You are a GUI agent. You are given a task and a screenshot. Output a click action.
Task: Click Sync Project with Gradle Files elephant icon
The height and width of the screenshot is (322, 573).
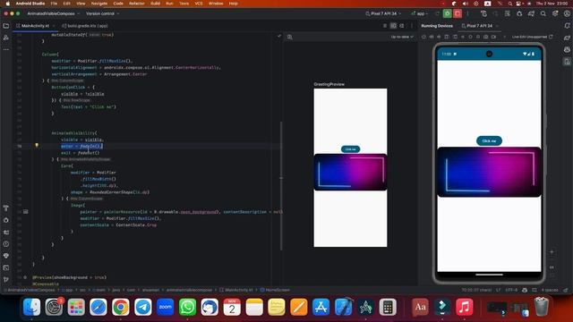(x=531, y=13)
